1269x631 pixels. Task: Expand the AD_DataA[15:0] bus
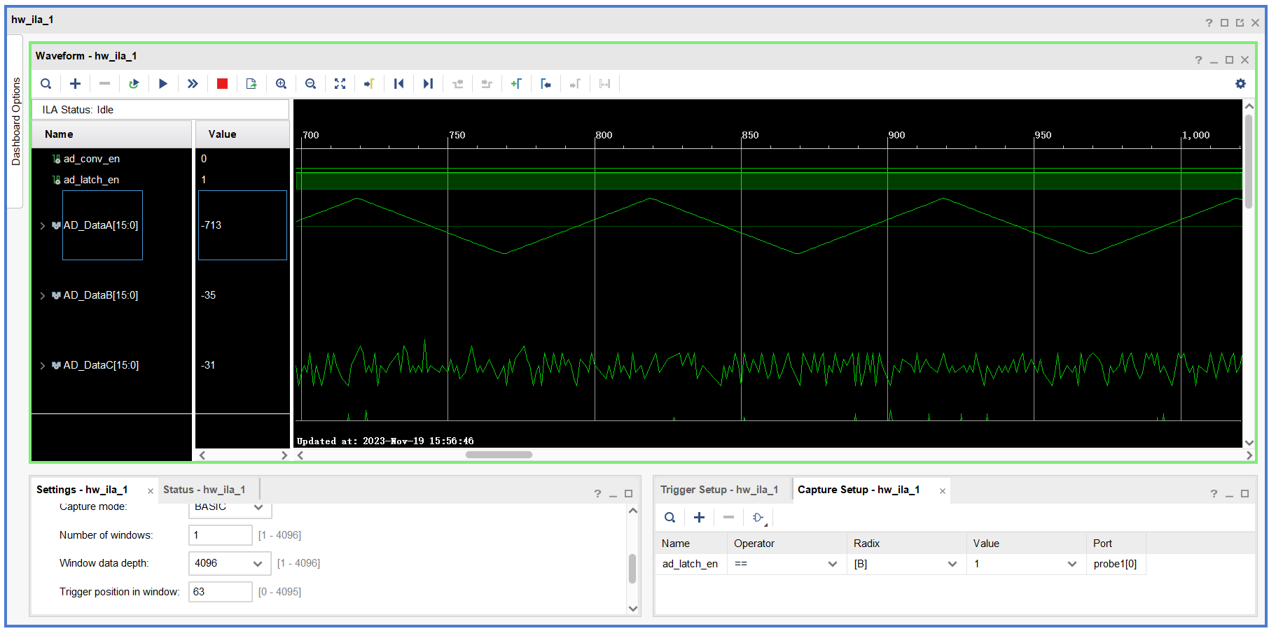[x=43, y=225]
